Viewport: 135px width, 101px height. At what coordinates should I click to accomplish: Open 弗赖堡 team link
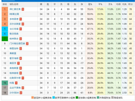point(13,53)
